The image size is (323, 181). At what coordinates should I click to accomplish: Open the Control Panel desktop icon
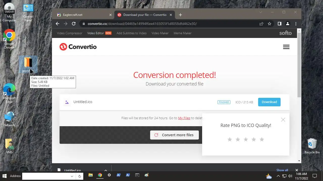click(28, 12)
